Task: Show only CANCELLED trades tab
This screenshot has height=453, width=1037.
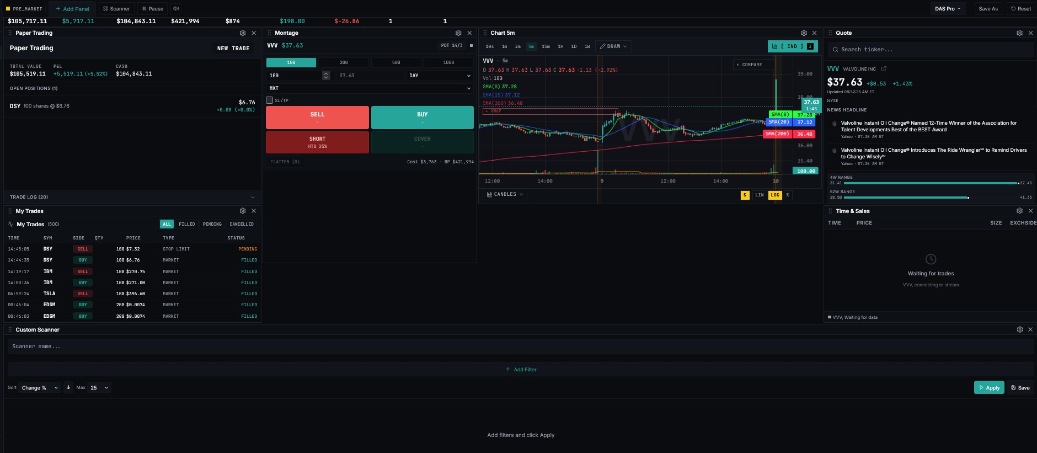Action: point(242,224)
